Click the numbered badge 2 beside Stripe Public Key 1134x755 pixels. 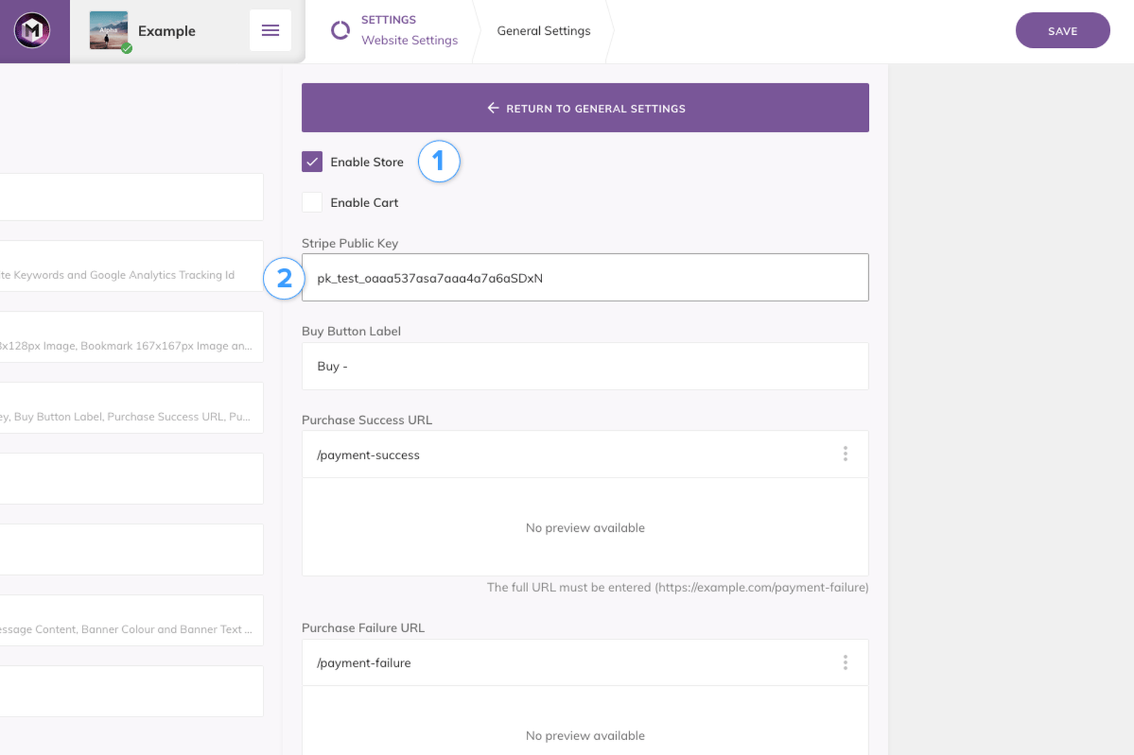(284, 277)
